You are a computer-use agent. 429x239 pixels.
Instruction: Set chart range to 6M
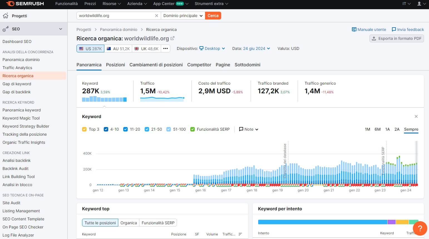click(378, 129)
